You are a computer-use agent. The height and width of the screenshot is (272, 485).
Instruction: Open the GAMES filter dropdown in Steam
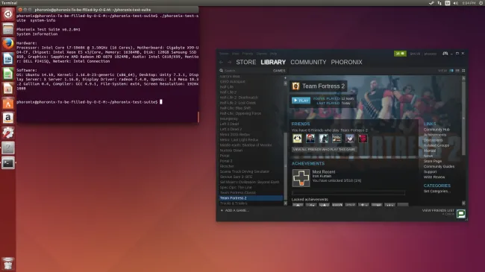(279, 71)
